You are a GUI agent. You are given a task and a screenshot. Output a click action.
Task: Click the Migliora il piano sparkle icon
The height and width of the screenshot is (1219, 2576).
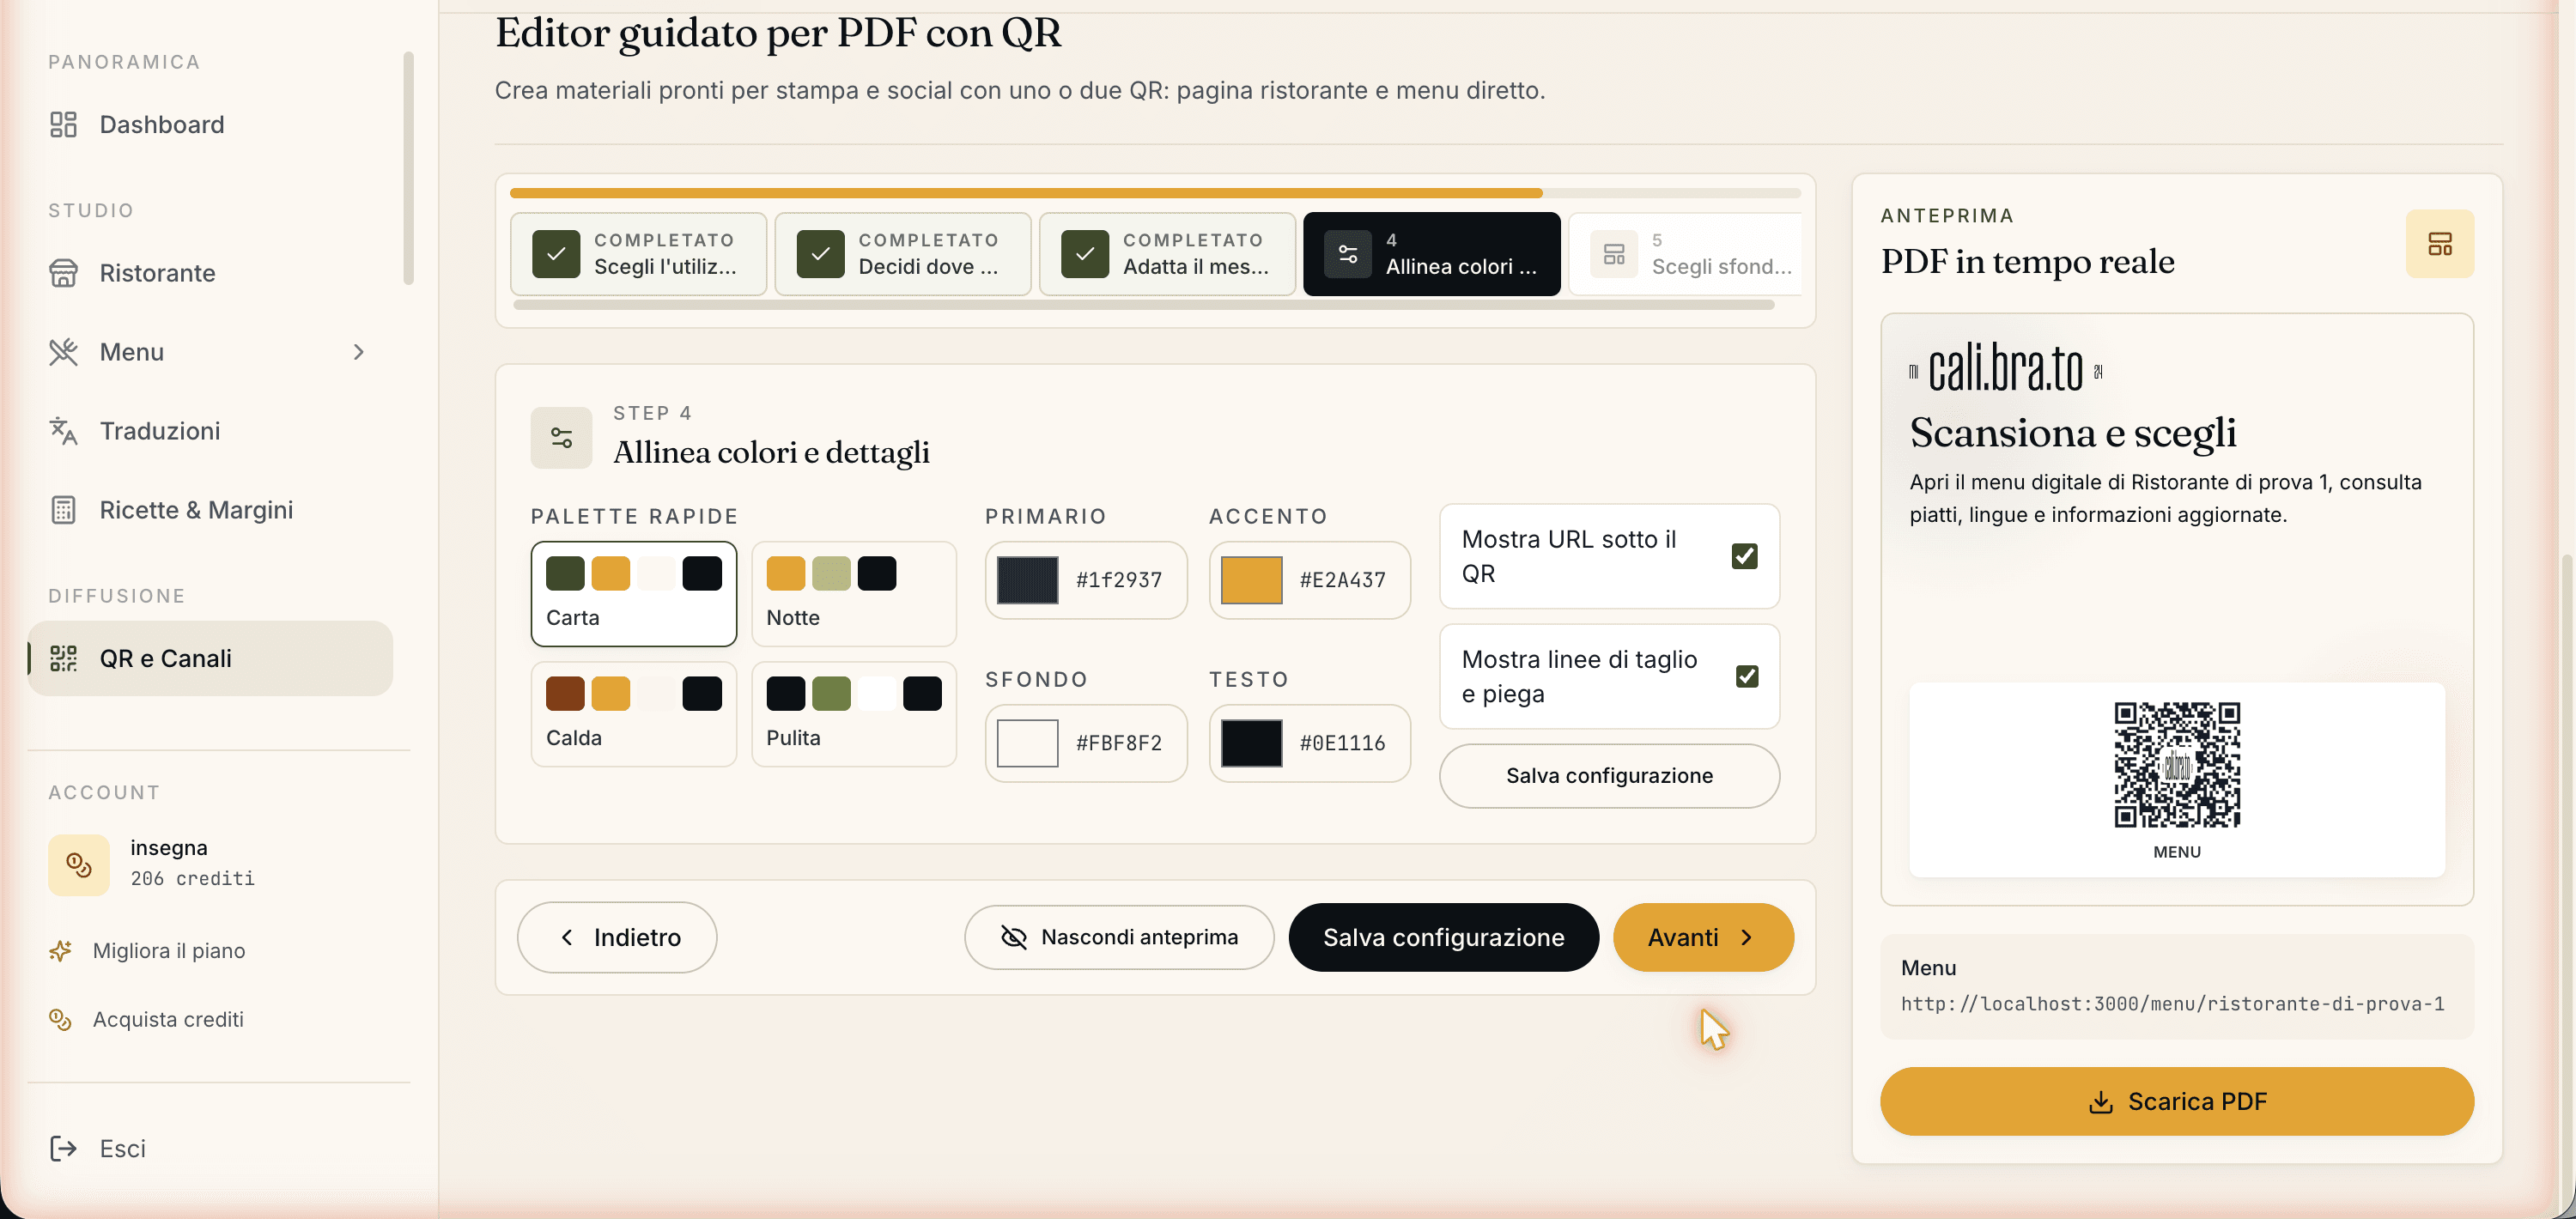[60, 950]
